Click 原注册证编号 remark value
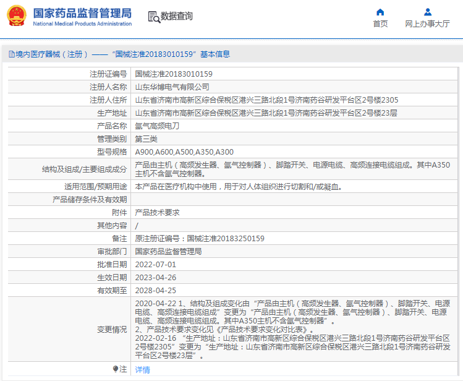The image size is (463, 381). click(200, 239)
